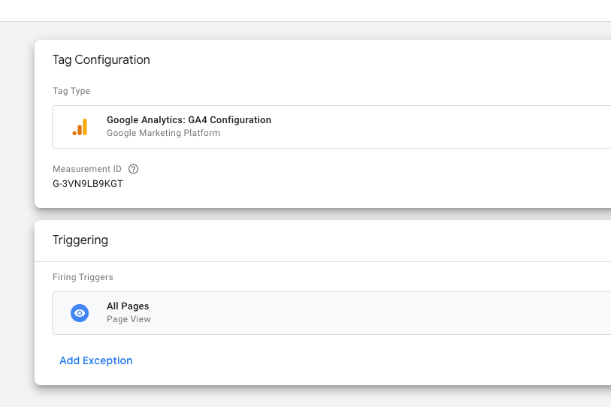Click the Triggering section heading
Image resolution: width=611 pixels, height=407 pixels.
click(80, 240)
